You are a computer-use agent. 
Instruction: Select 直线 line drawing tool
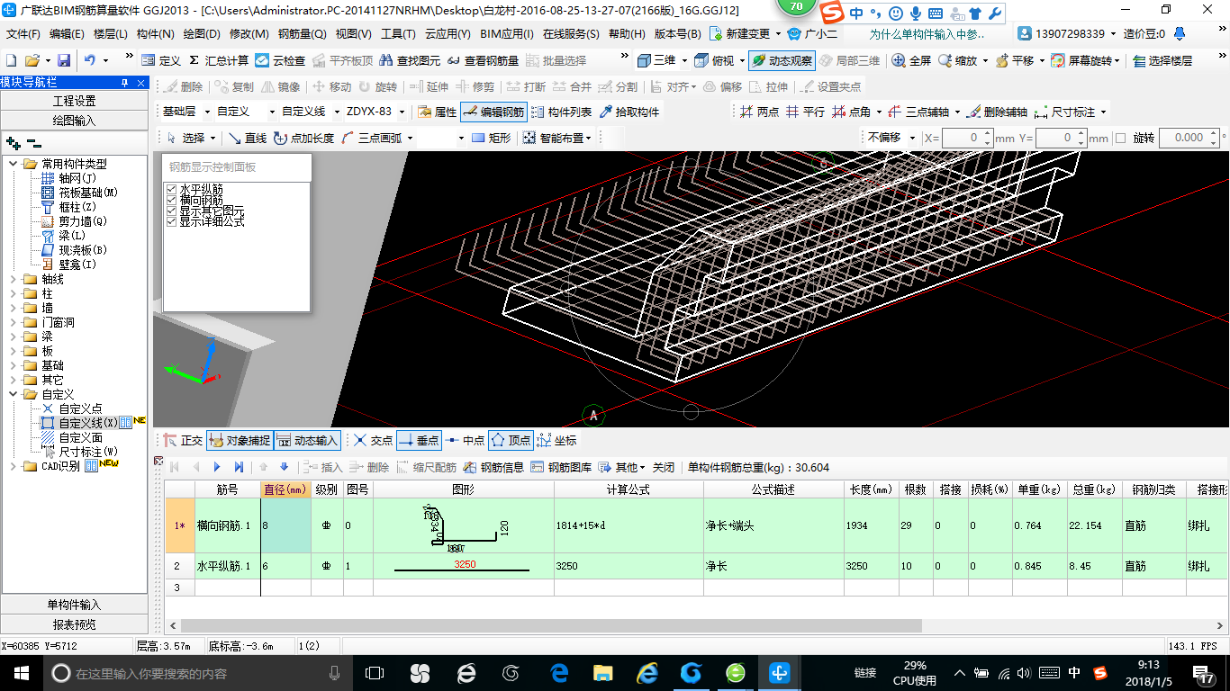[247, 138]
